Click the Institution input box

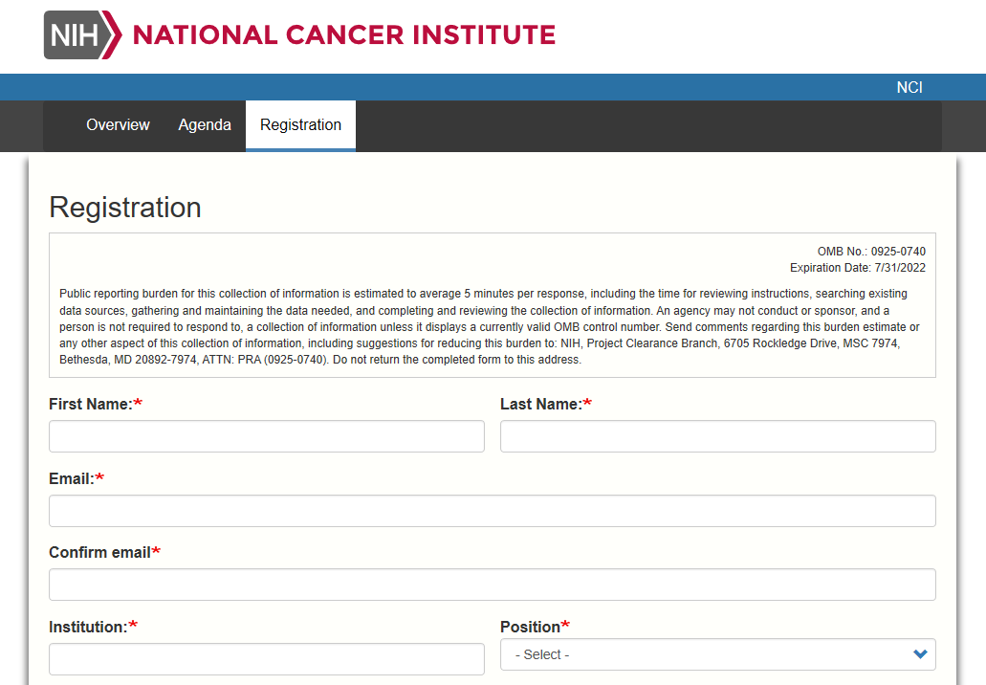coord(266,659)
